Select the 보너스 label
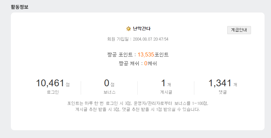 tap(110, 92)
